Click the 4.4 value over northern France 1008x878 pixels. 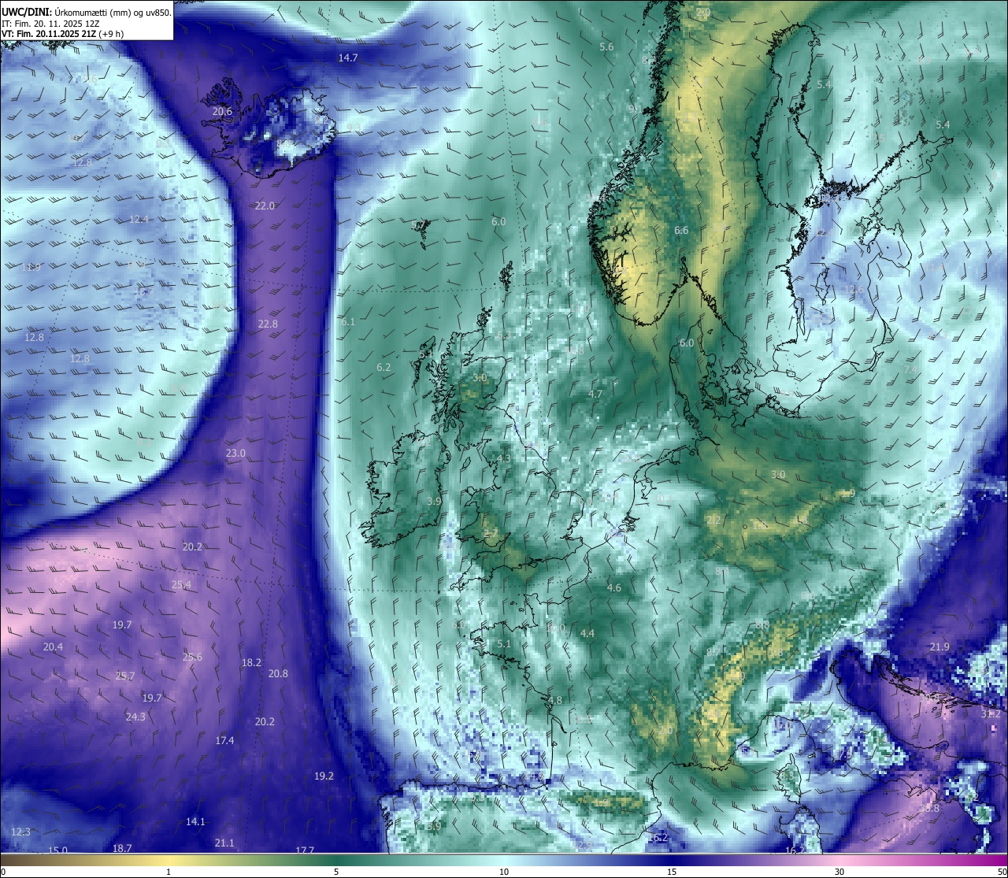click(x=587, y=634)
